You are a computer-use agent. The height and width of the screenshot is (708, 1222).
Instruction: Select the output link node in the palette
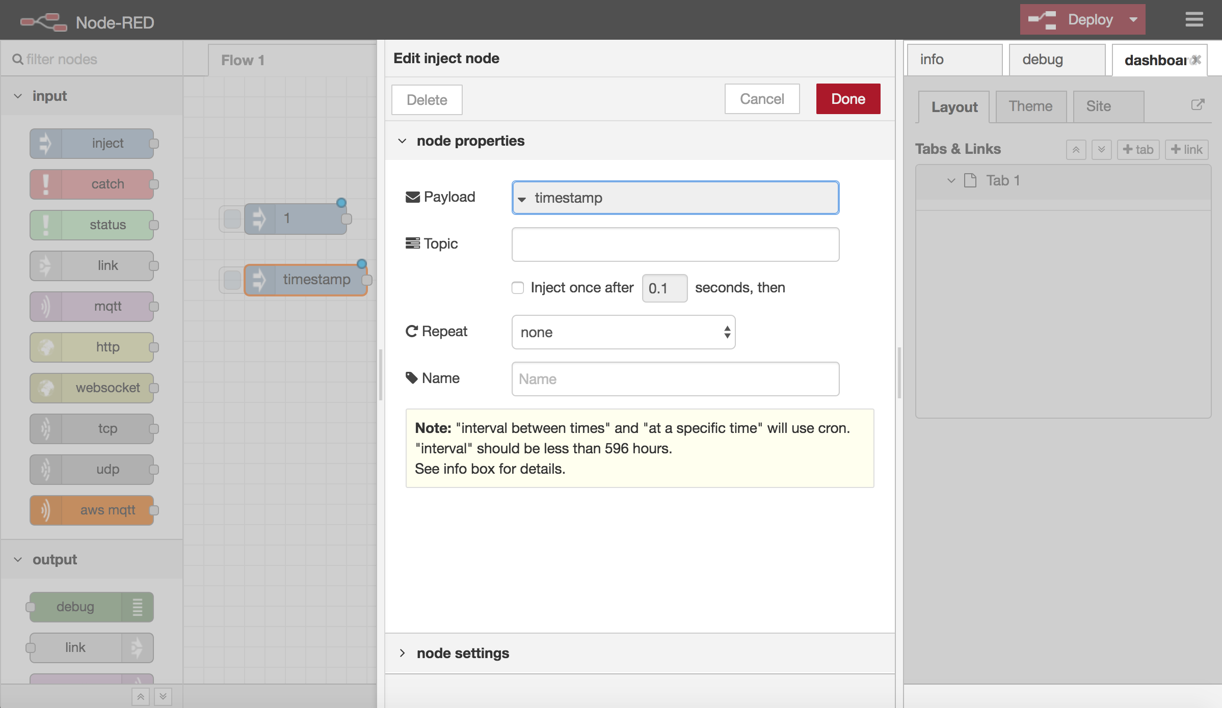click(x=92, y=647)
